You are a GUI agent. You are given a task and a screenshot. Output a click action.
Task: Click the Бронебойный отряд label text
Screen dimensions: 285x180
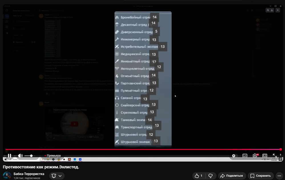[136, 17]
